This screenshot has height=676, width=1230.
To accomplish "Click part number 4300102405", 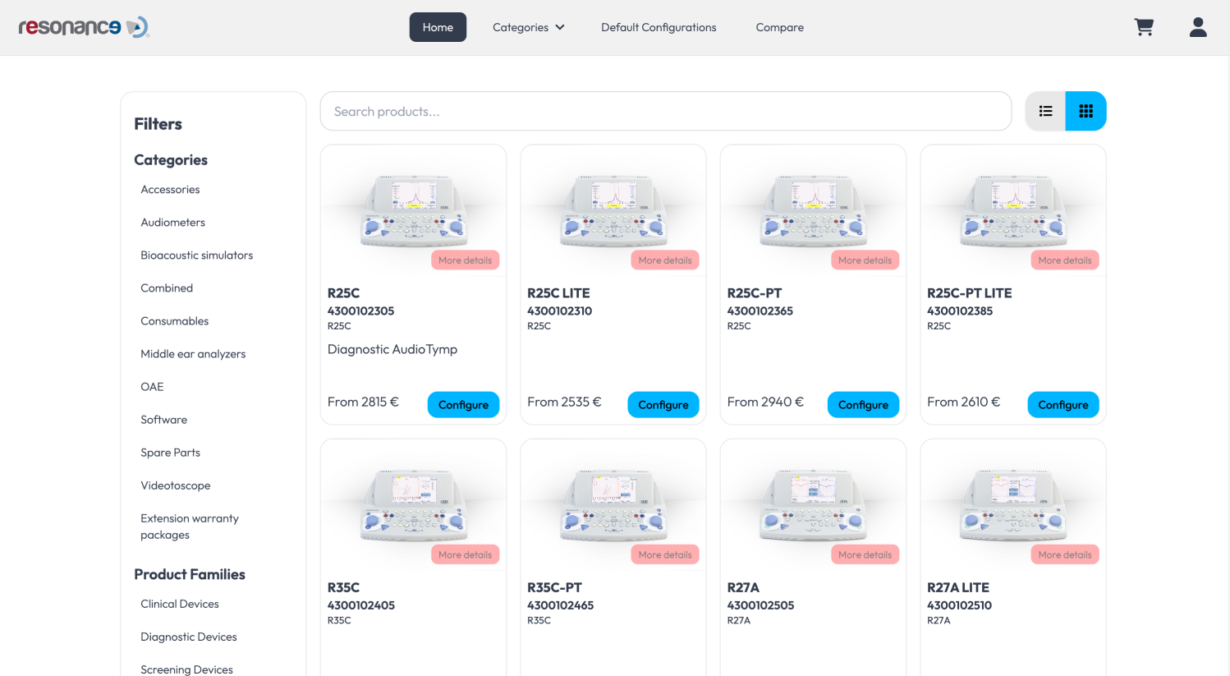I will [x=361, y=605].
